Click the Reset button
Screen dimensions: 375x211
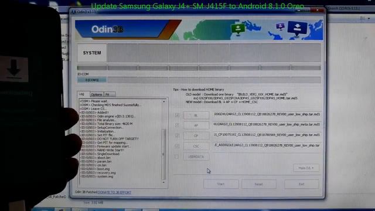click(259, 184)
